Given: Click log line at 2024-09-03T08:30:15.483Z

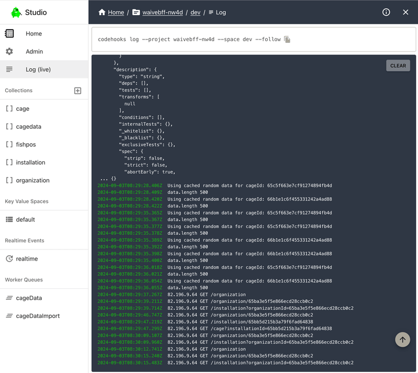Looking at the screenshot, I should click(x=225, y=363).
